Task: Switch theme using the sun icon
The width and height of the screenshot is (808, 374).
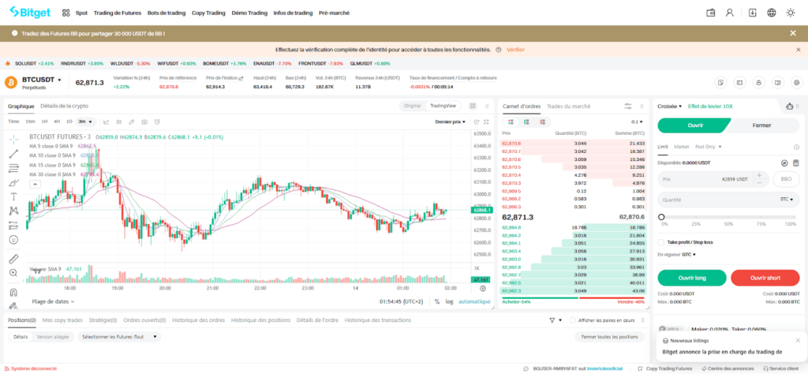Action: click(x=792, y=13)
